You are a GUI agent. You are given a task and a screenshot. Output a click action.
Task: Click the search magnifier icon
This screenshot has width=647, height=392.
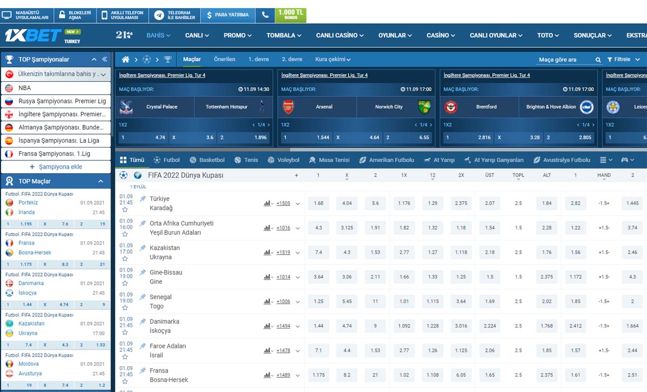[x=598, y=60]
